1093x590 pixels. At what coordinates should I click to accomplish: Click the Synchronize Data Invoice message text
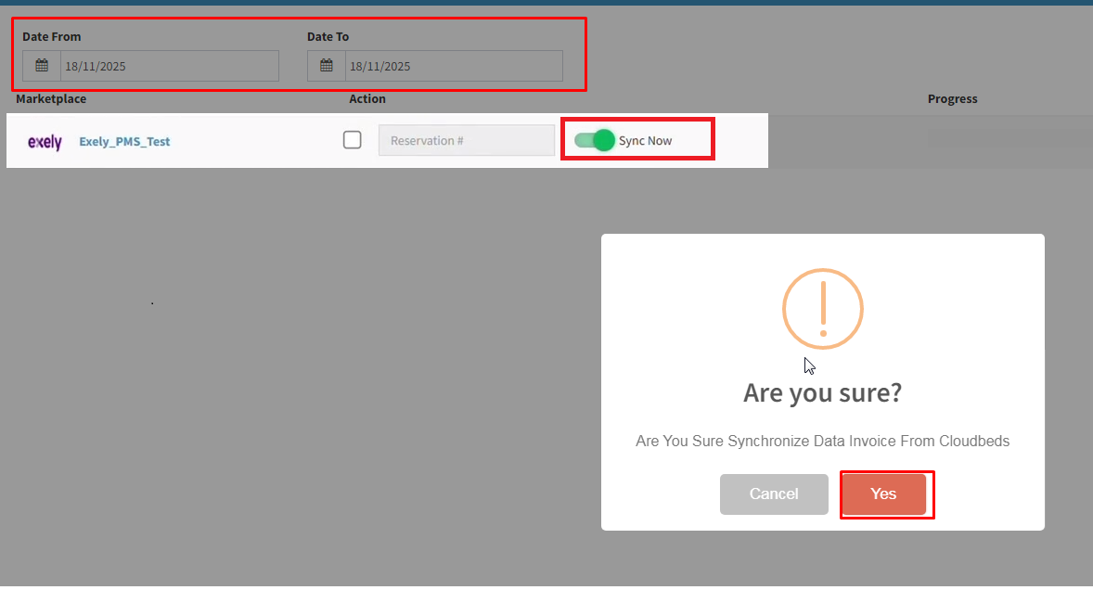[822, 442]
